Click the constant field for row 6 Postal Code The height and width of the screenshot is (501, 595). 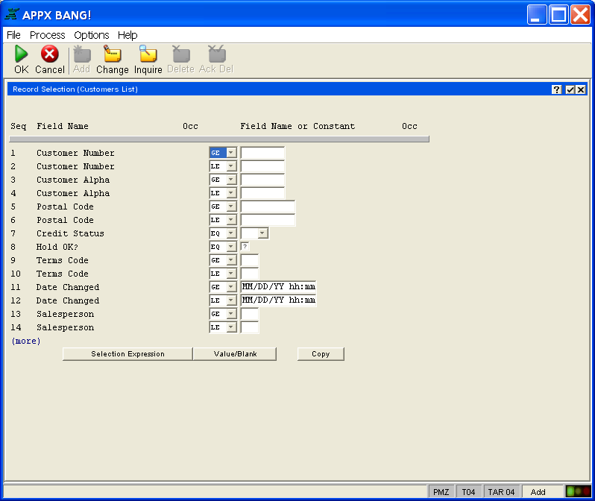tap(268, 220)
